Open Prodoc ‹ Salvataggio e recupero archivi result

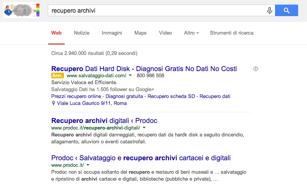tap(141, 158)
